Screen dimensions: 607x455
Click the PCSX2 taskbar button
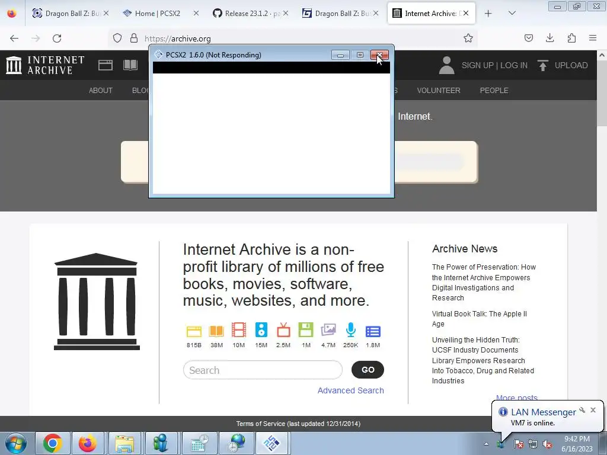pos(271,443)
